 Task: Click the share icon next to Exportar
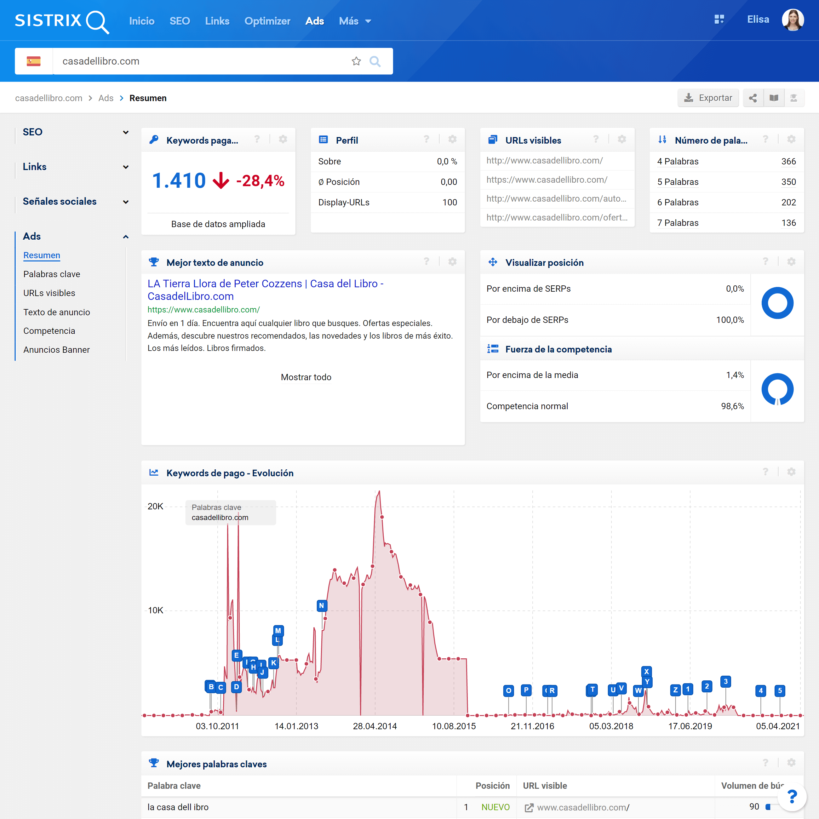753,98
